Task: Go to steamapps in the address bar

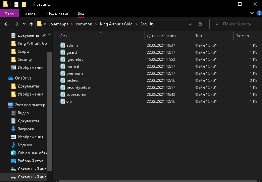Action: (x=58, y=24)
